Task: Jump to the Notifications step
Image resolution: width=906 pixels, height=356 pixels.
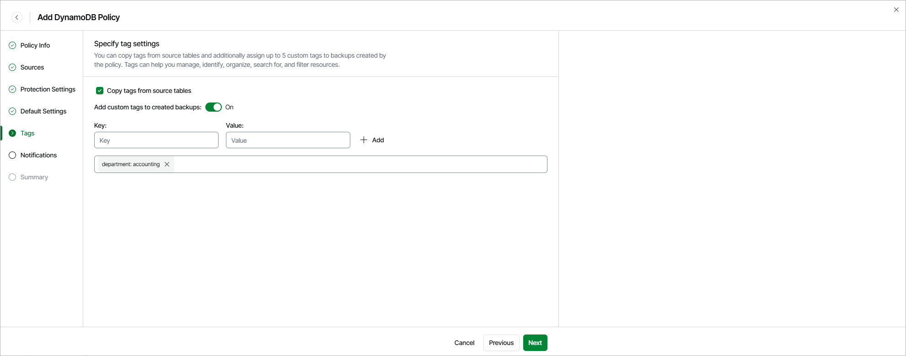Action: (39, 155)
